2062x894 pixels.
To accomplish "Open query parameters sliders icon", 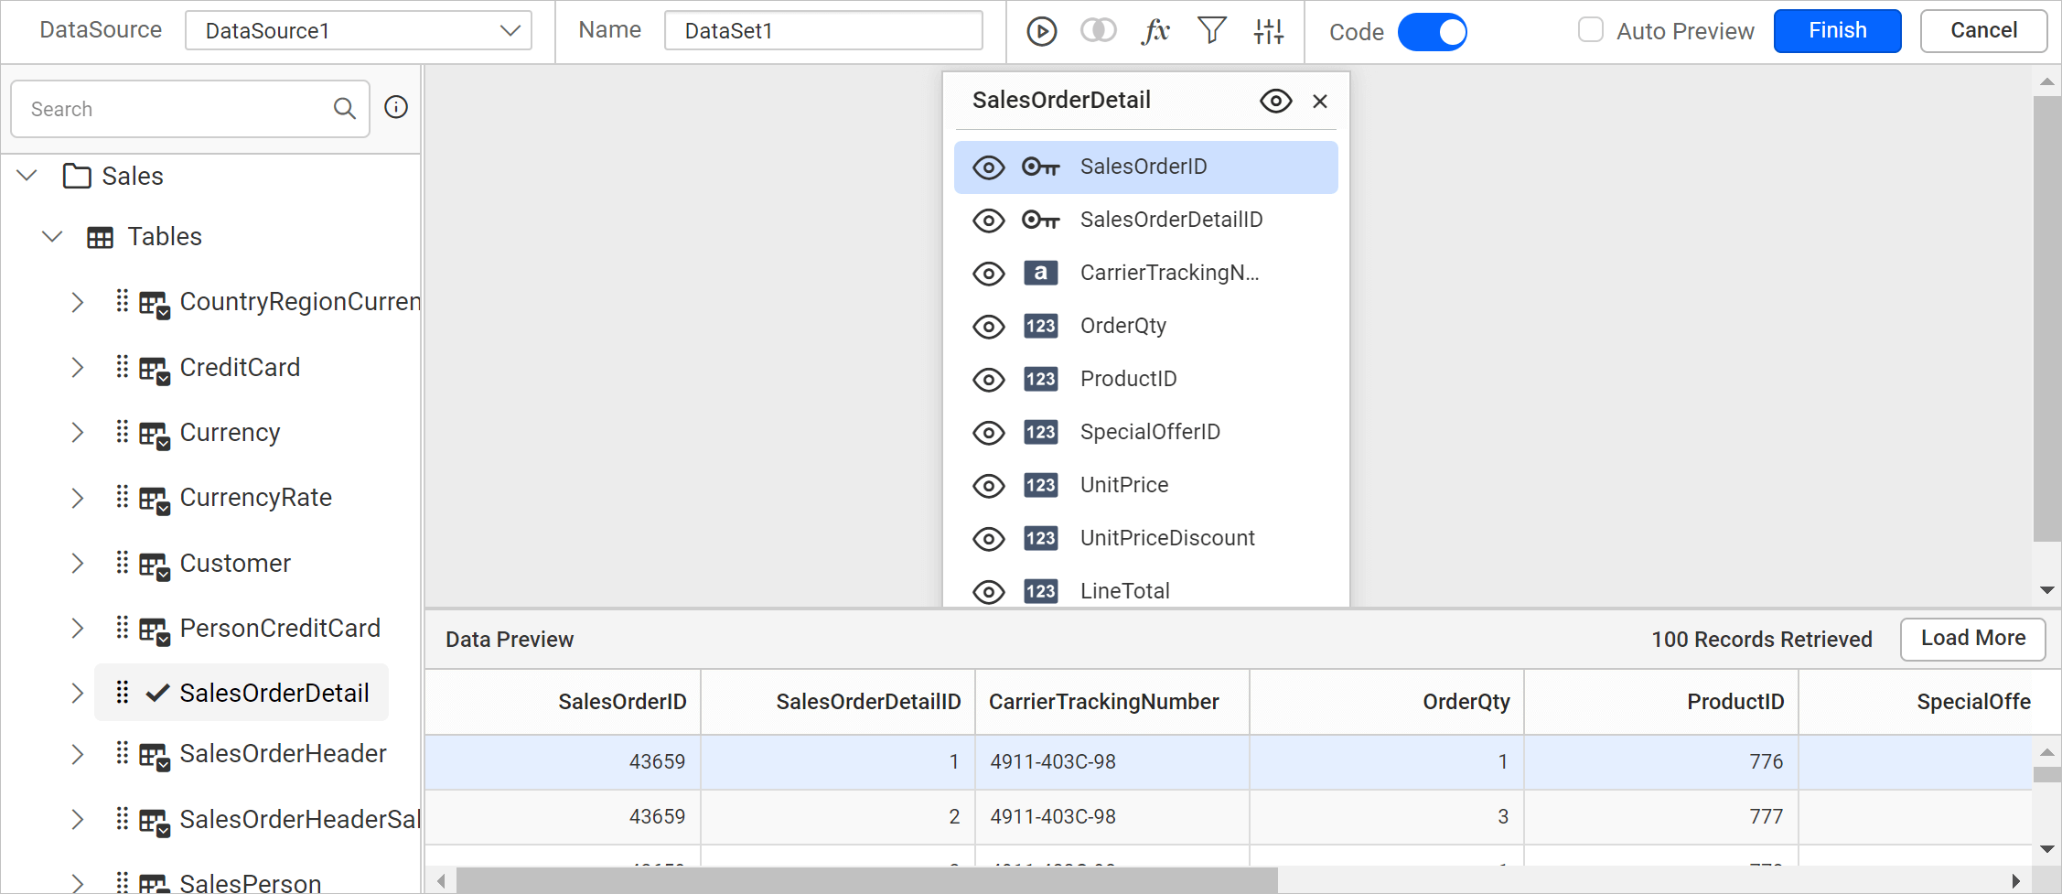I will tap(1269, 31).
